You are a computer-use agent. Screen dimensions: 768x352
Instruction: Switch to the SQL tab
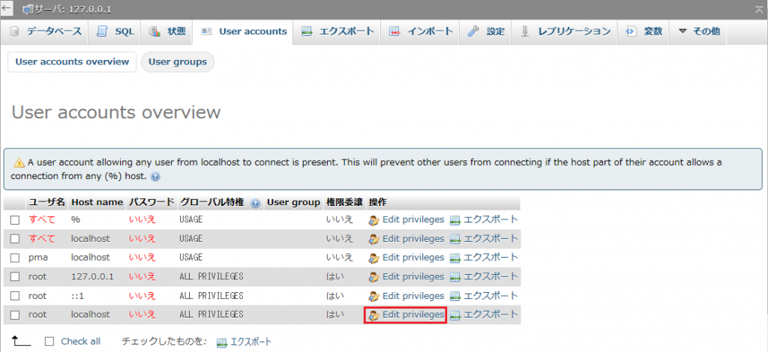(115, 31)
